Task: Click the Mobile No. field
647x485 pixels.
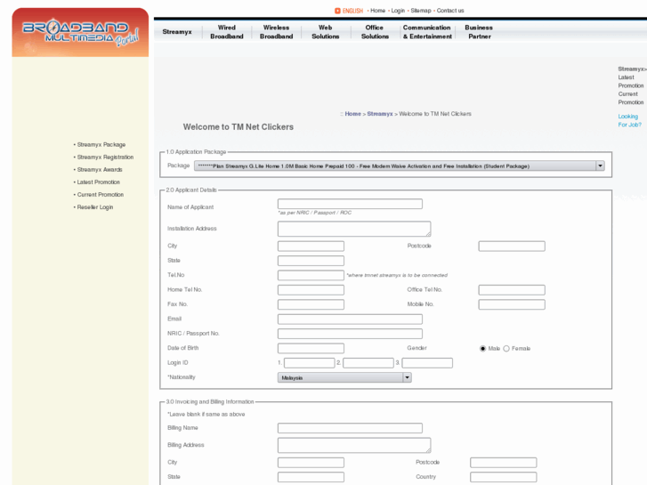Action: (512, 304)
